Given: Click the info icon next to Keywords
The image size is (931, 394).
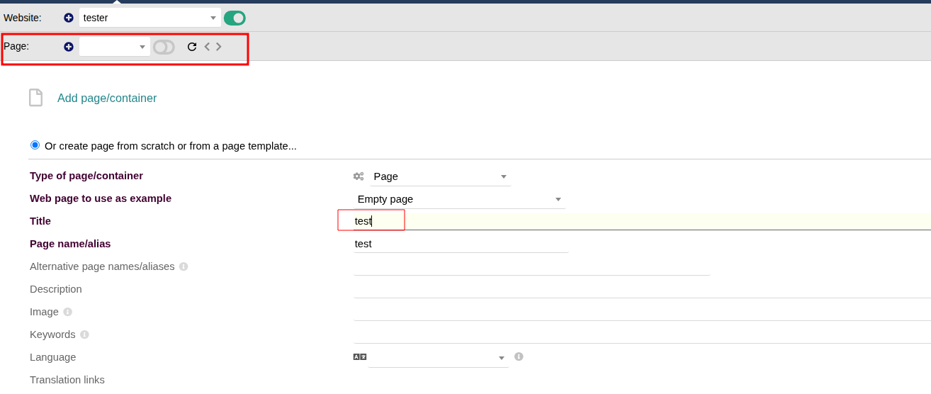Looking at the screenshot, I should click(84, 334).
